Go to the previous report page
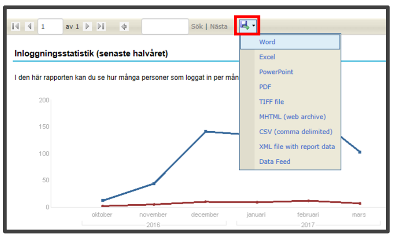 pyautogui.click(x=30, y=26)
